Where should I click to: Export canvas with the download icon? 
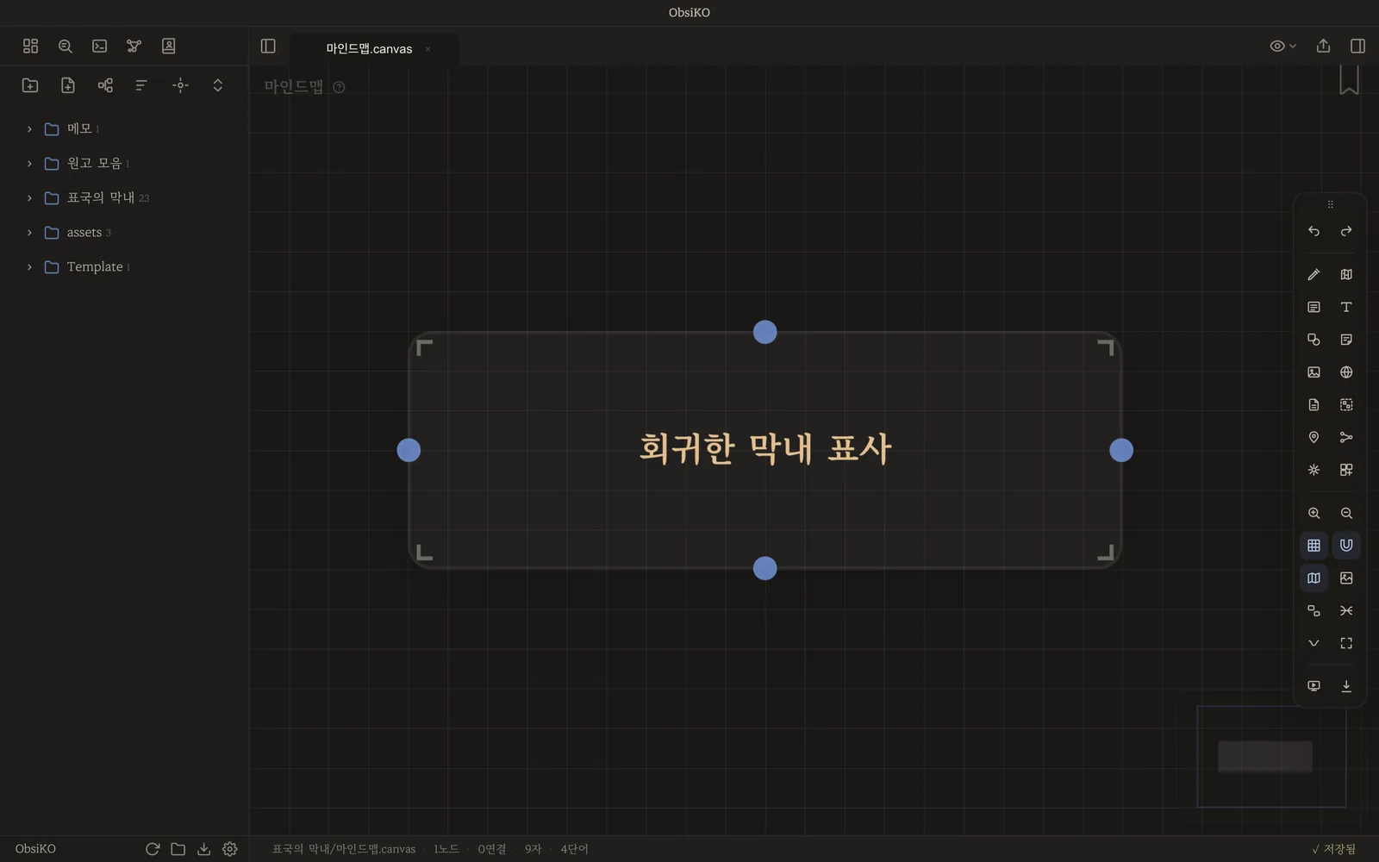(1346, 686)
